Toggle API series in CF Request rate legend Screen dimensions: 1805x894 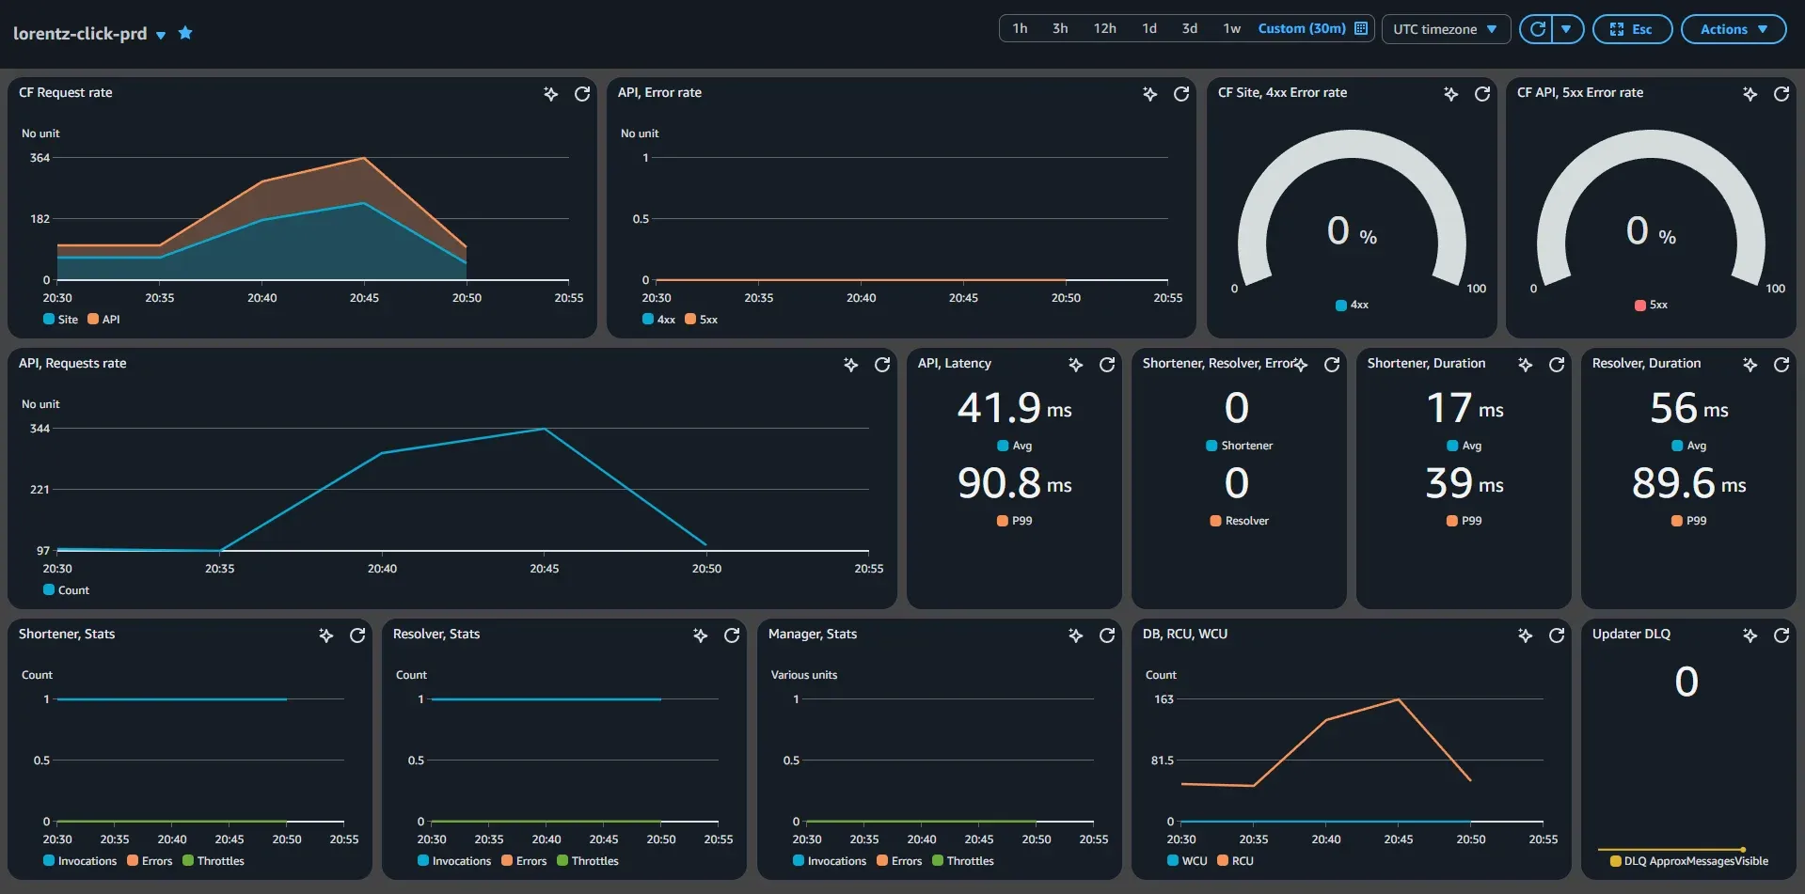(103, 320)
